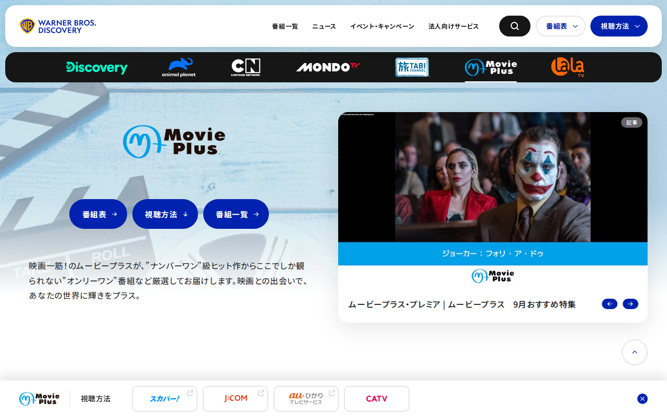Open the スカパー! external link
The height and width of the screenshot is (417, 667).
[x=165, y=399]
